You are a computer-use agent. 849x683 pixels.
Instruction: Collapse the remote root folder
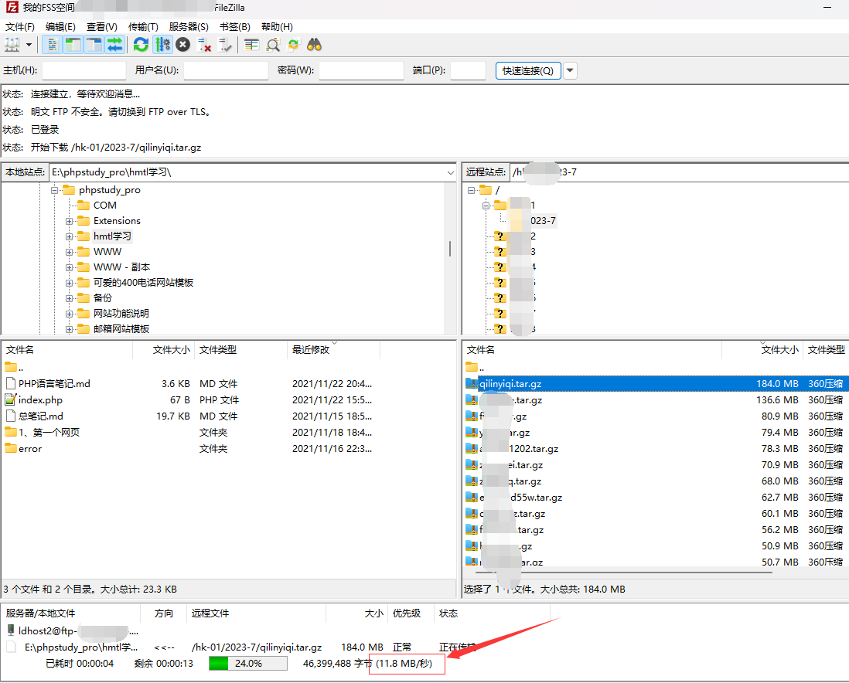pyautogui.click(x=471, y=190)
